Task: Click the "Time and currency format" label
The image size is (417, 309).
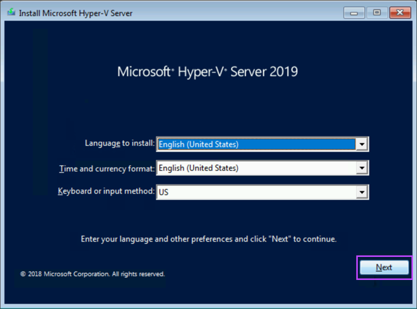Action: point(107,169)
